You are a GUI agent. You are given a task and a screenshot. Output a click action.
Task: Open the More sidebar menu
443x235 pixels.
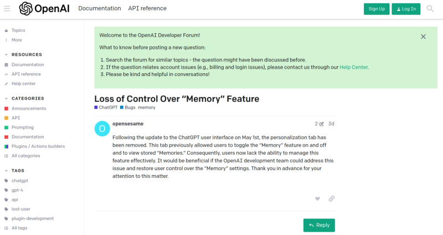point(17,40)
